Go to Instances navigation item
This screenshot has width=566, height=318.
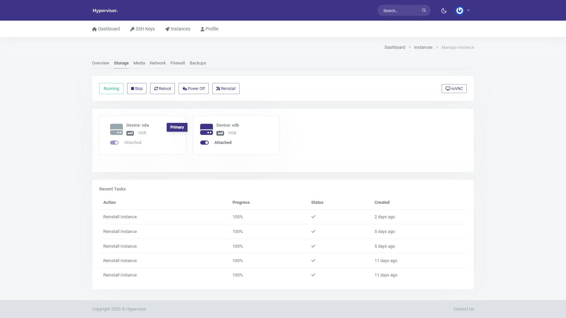click(x=178, y=29)
